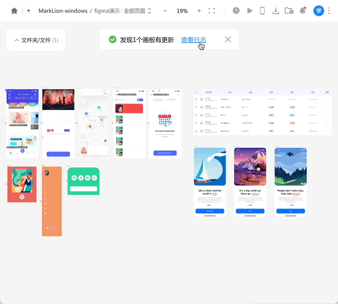Open notifications using the bell icon
The width and height of the screenshot is (338, 304).
point(303,11)
